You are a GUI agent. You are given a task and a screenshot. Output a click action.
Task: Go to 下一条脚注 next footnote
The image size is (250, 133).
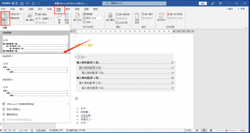pyautogui.click(x=42, y=18)
